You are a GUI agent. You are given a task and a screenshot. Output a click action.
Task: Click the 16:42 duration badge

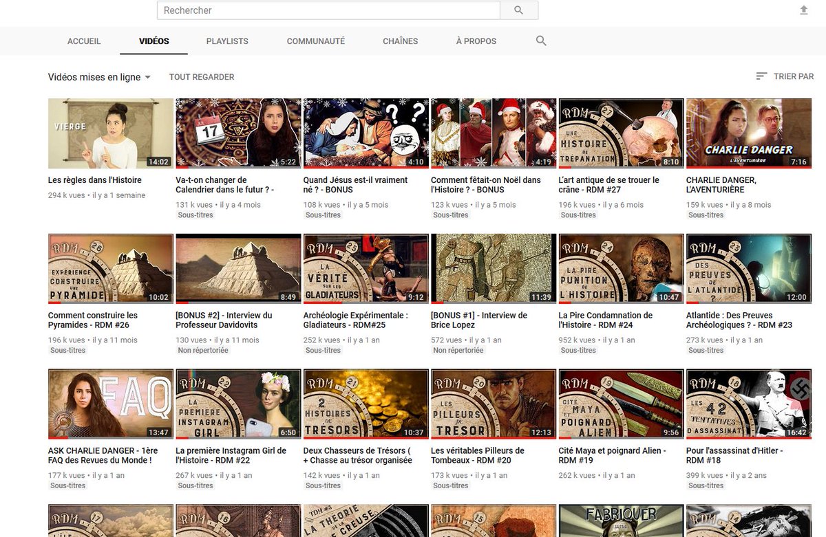click(x=796, y=432)
